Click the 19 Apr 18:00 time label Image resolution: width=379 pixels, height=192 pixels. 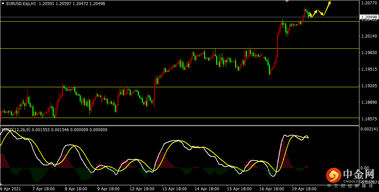click(x=304, y=189)
